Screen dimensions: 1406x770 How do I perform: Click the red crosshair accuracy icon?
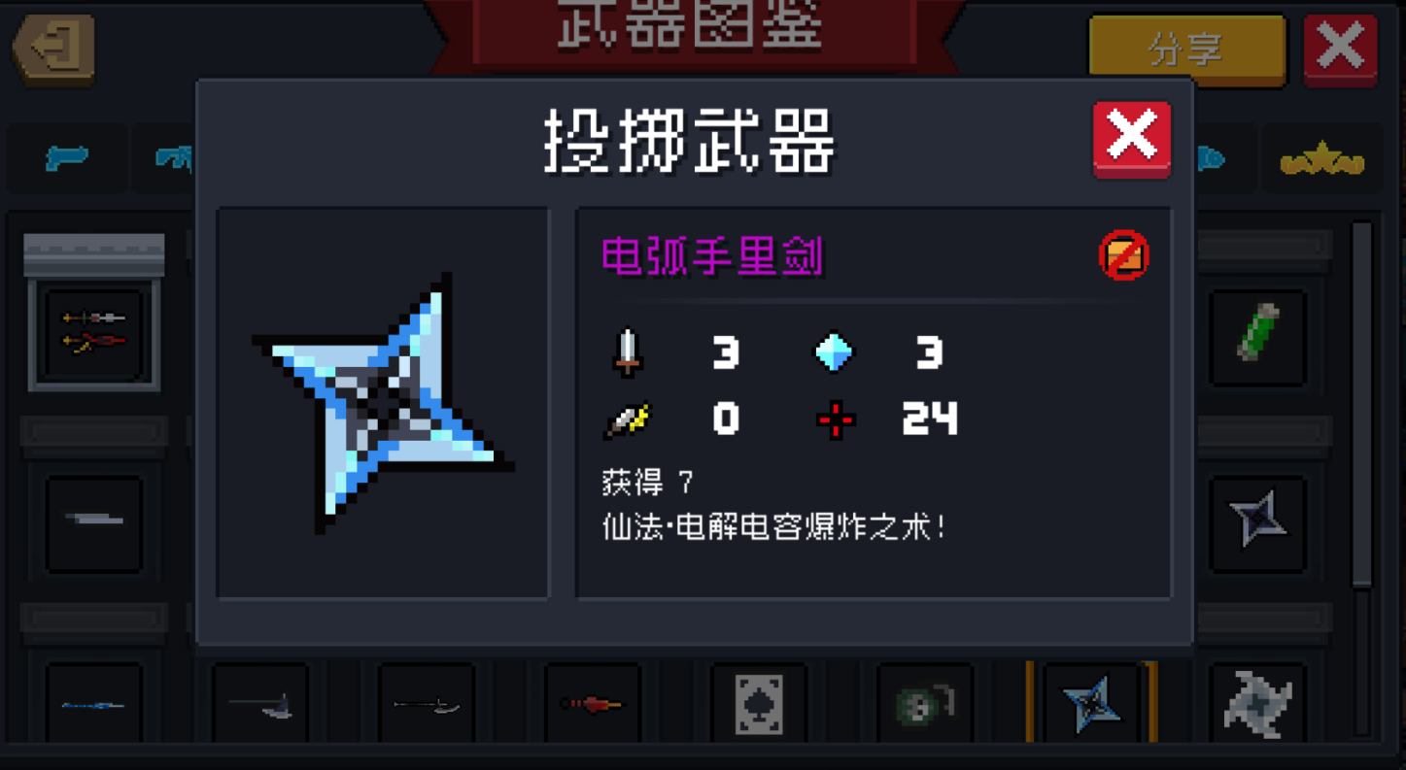[835, 420]
